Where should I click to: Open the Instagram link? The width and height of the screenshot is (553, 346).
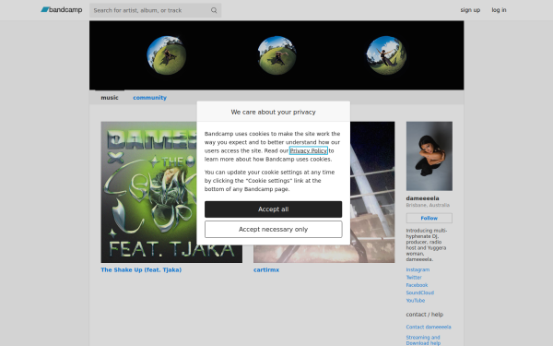418,269
